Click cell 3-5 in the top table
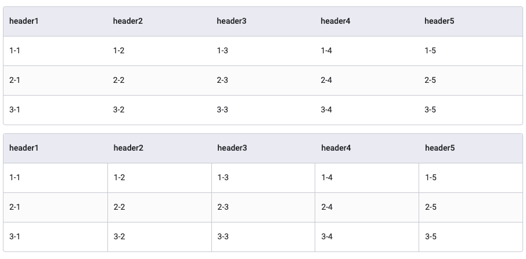Image resolution: width=526 pixels, height=259 pixels. pyautogui.click(x=430, y=110)
